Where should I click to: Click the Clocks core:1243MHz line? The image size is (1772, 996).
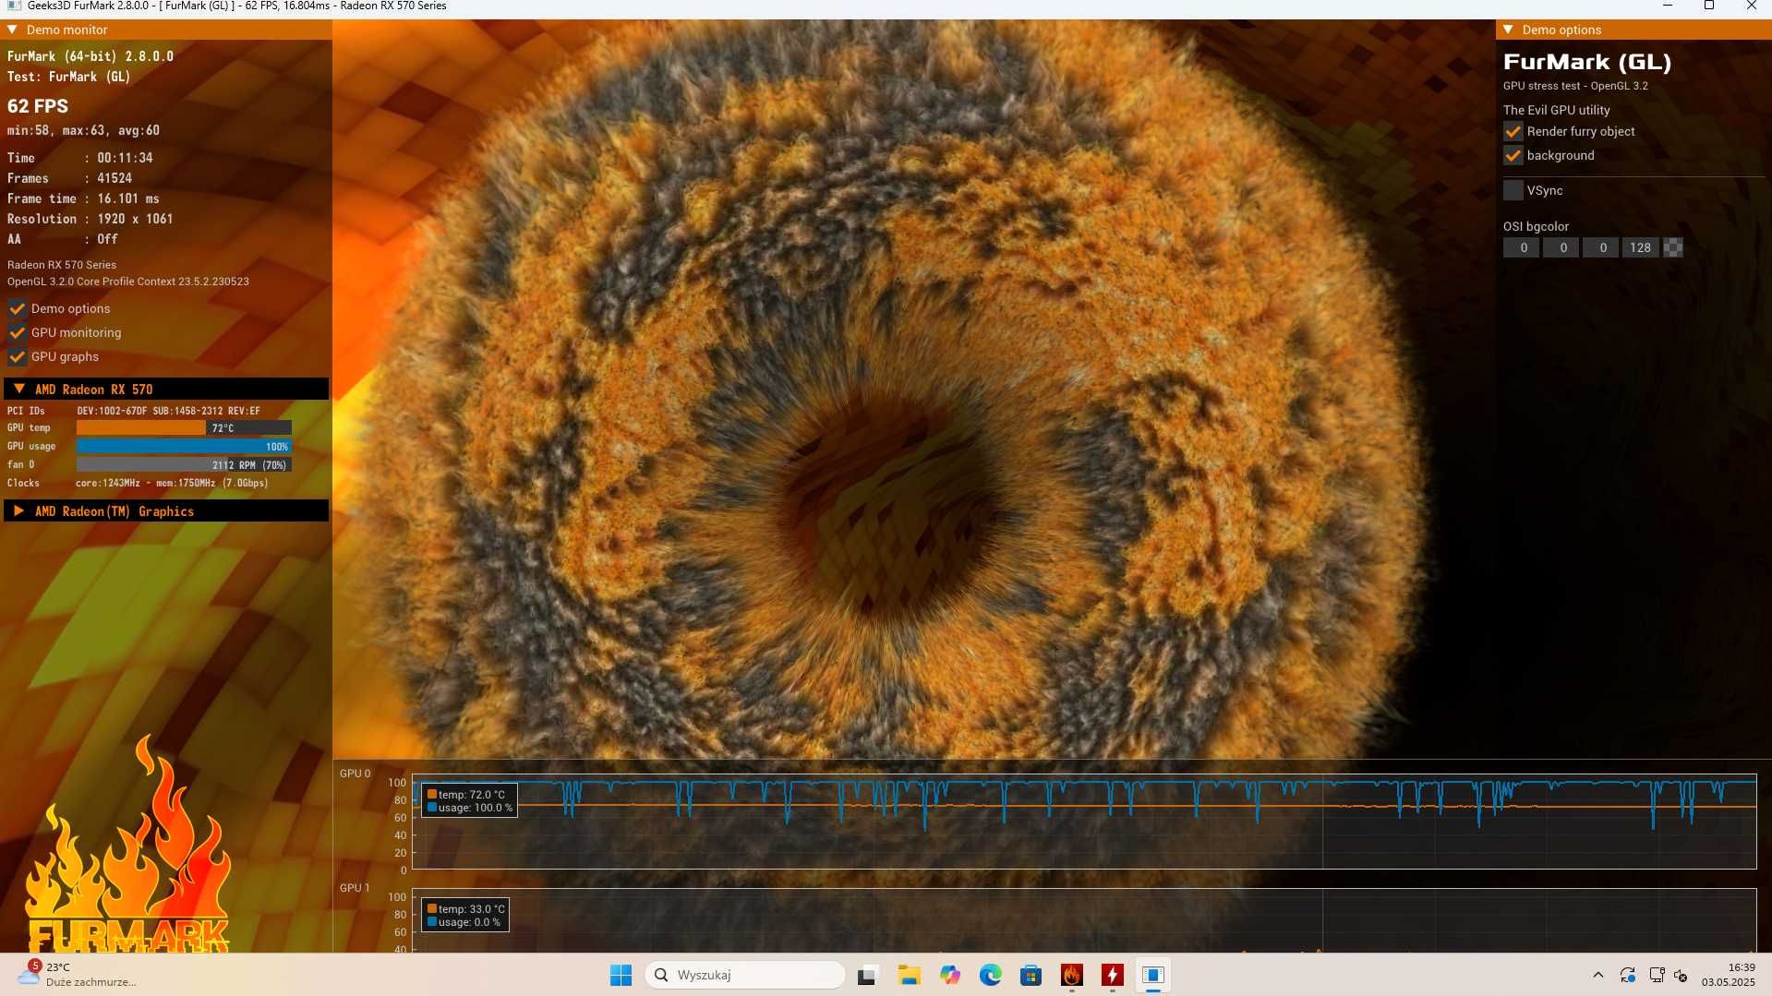(138, 483)
